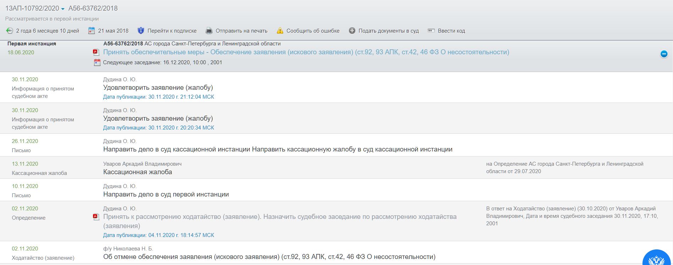Click the Ввести код keyboard icon
The width and height of the screenshot is (673, 265).
[431, 31]
